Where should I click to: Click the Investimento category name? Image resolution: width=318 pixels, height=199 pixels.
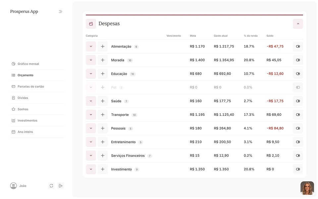(x=121, y=169)
